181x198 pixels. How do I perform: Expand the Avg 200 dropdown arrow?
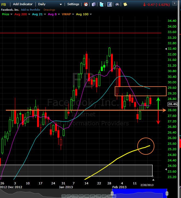point(29,14)
